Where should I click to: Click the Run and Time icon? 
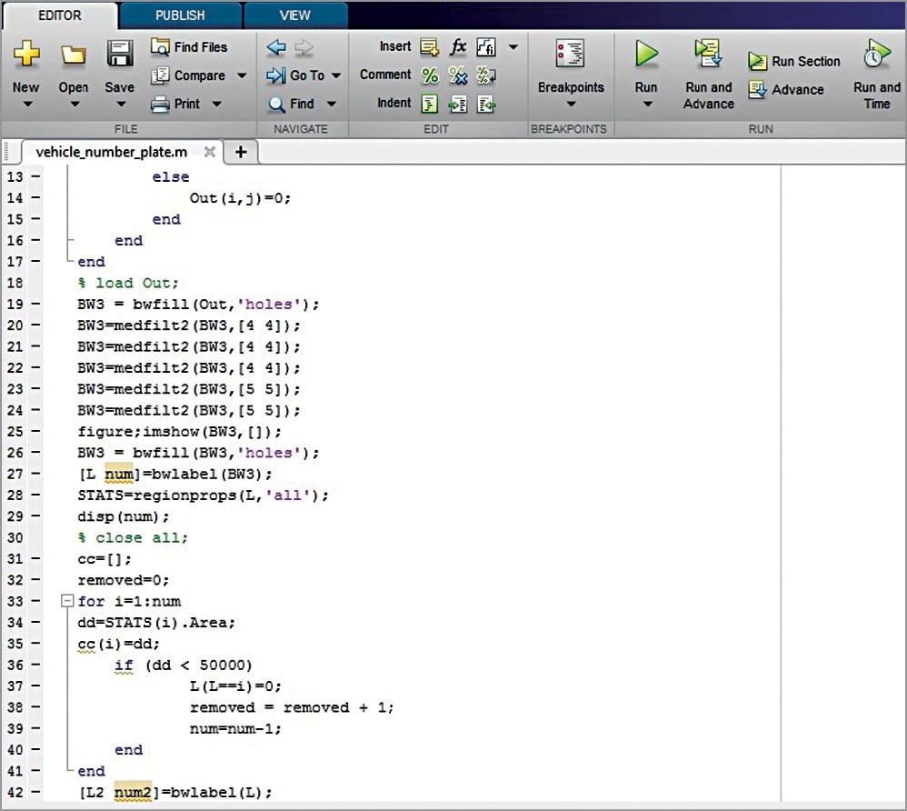(877, 54)
